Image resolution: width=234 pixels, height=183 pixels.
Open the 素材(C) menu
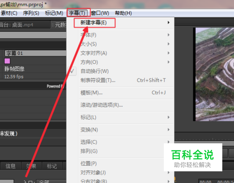(9, 13)
